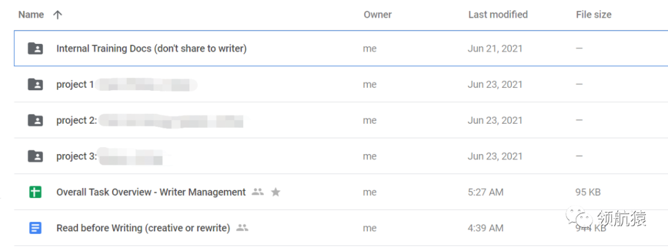This screenshot has width=668, height=248.
Task: Select the project 1 folder name
Action: tap(75, 85)
